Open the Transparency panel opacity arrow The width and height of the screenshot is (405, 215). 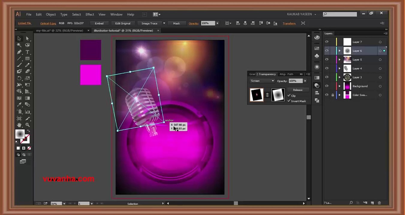tap(305, 81)
